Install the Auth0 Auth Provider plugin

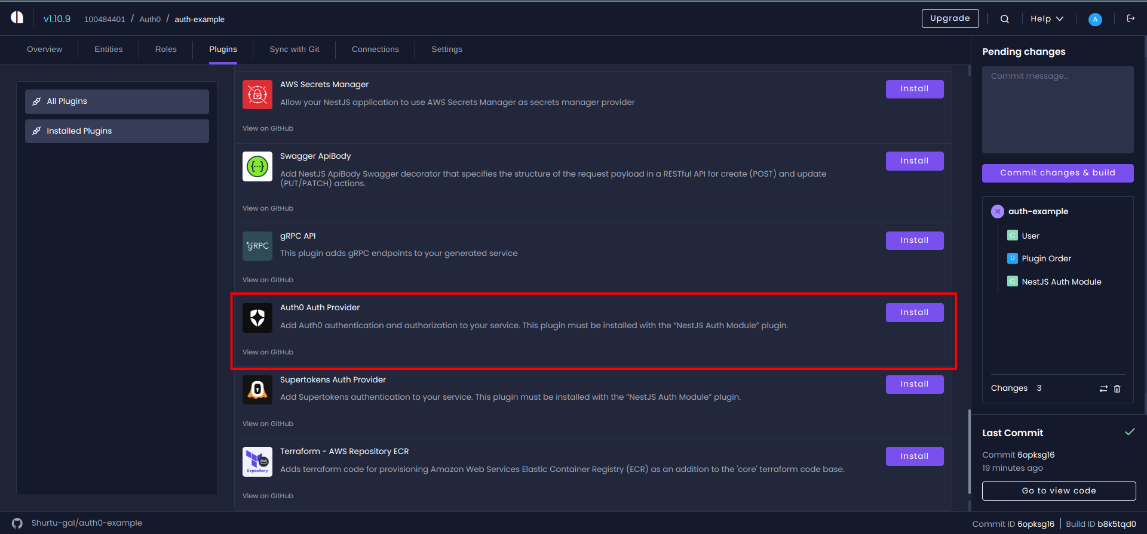(915, 313)
